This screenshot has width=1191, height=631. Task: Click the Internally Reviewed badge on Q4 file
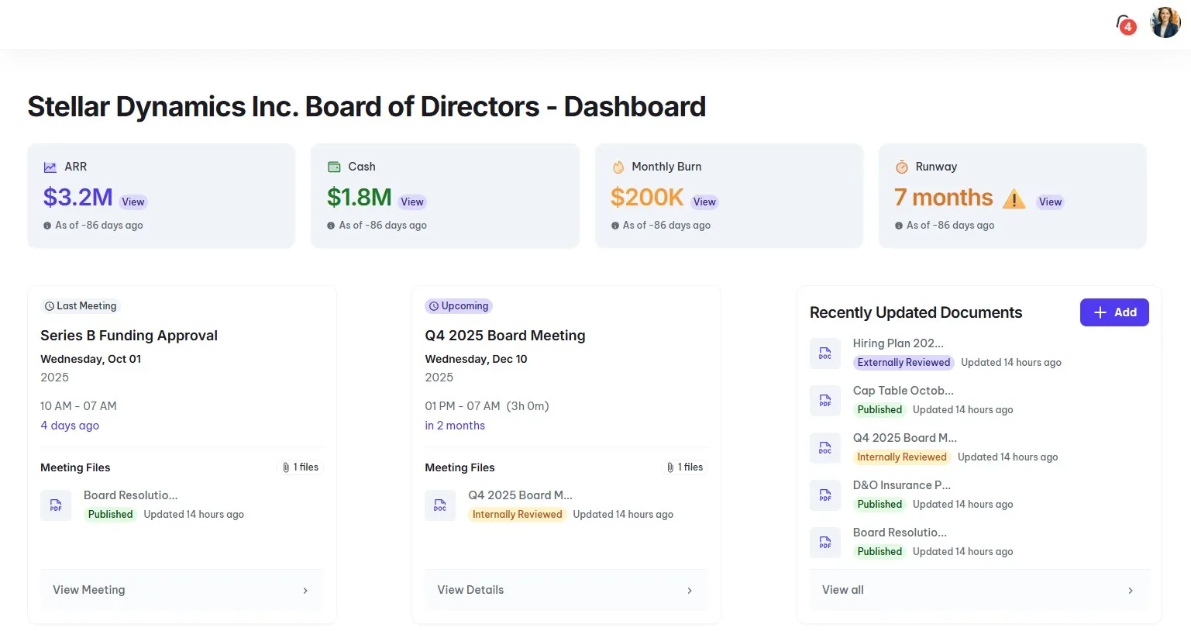[517, 514]
